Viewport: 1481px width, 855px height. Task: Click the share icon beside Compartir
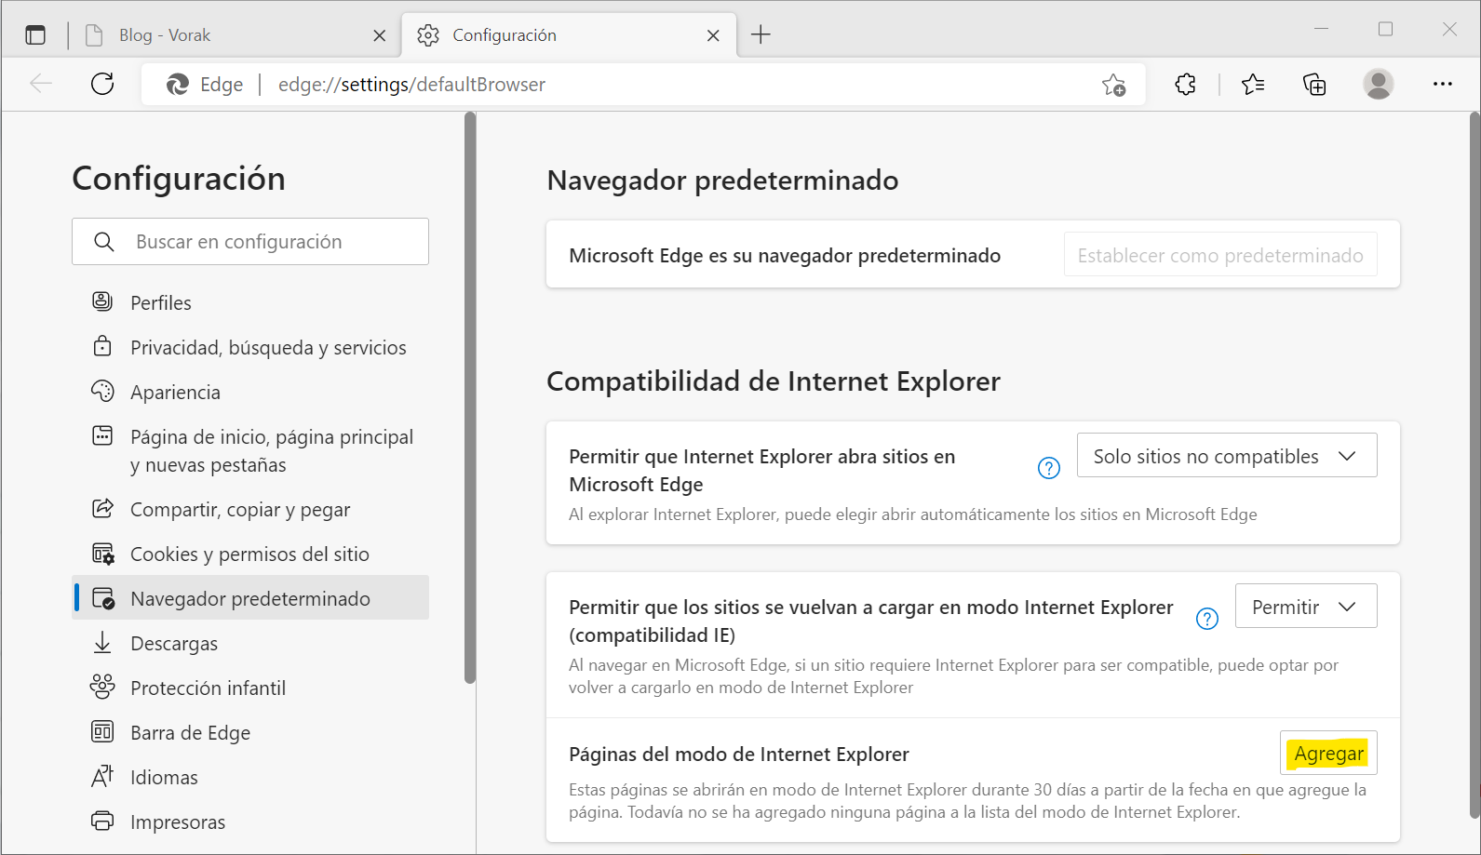(x=102, y=508)
